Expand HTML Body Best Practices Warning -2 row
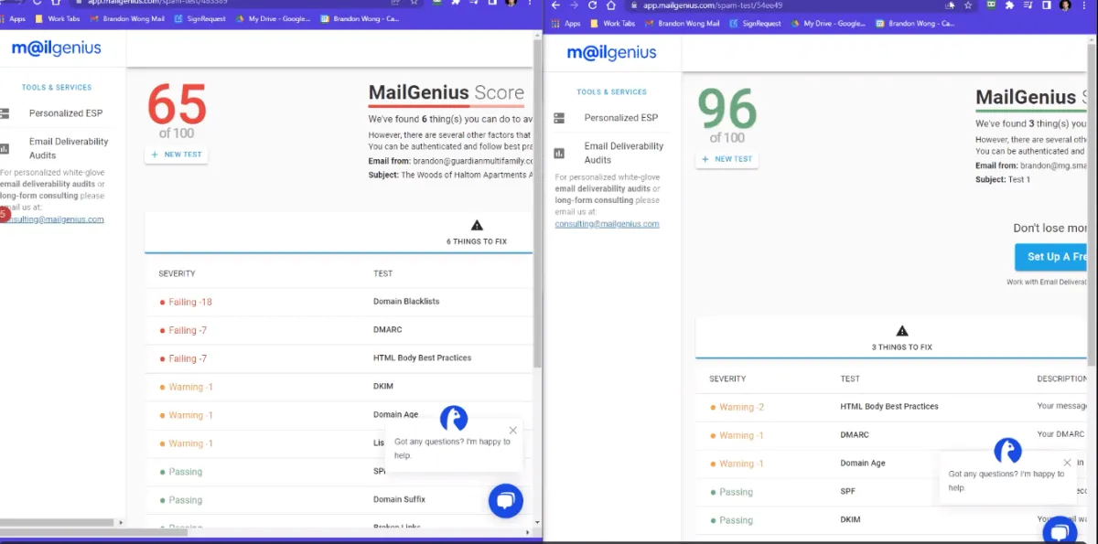Screen dimensions: 1098x544 [x=893, y=407]
